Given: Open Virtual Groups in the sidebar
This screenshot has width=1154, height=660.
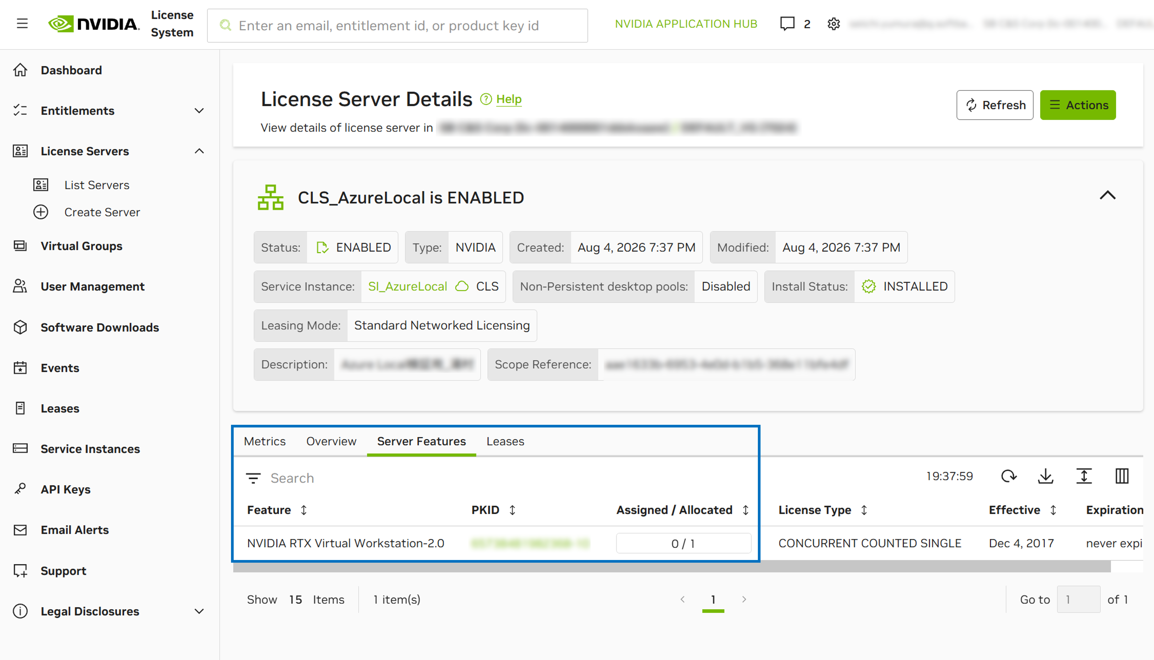Looking at the screenshot, I should (82, 246).
